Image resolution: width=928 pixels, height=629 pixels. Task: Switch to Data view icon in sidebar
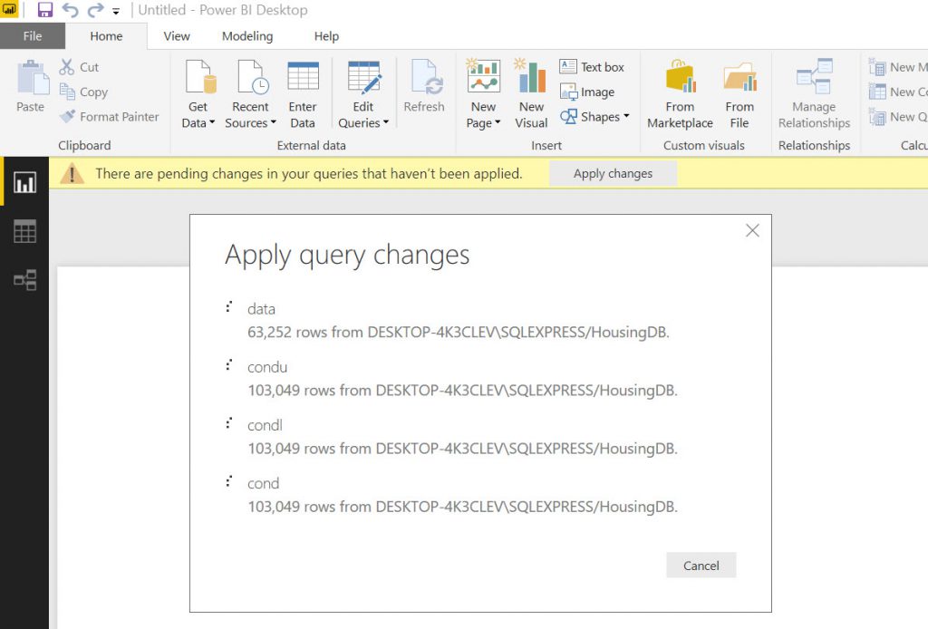pos(24,232)
